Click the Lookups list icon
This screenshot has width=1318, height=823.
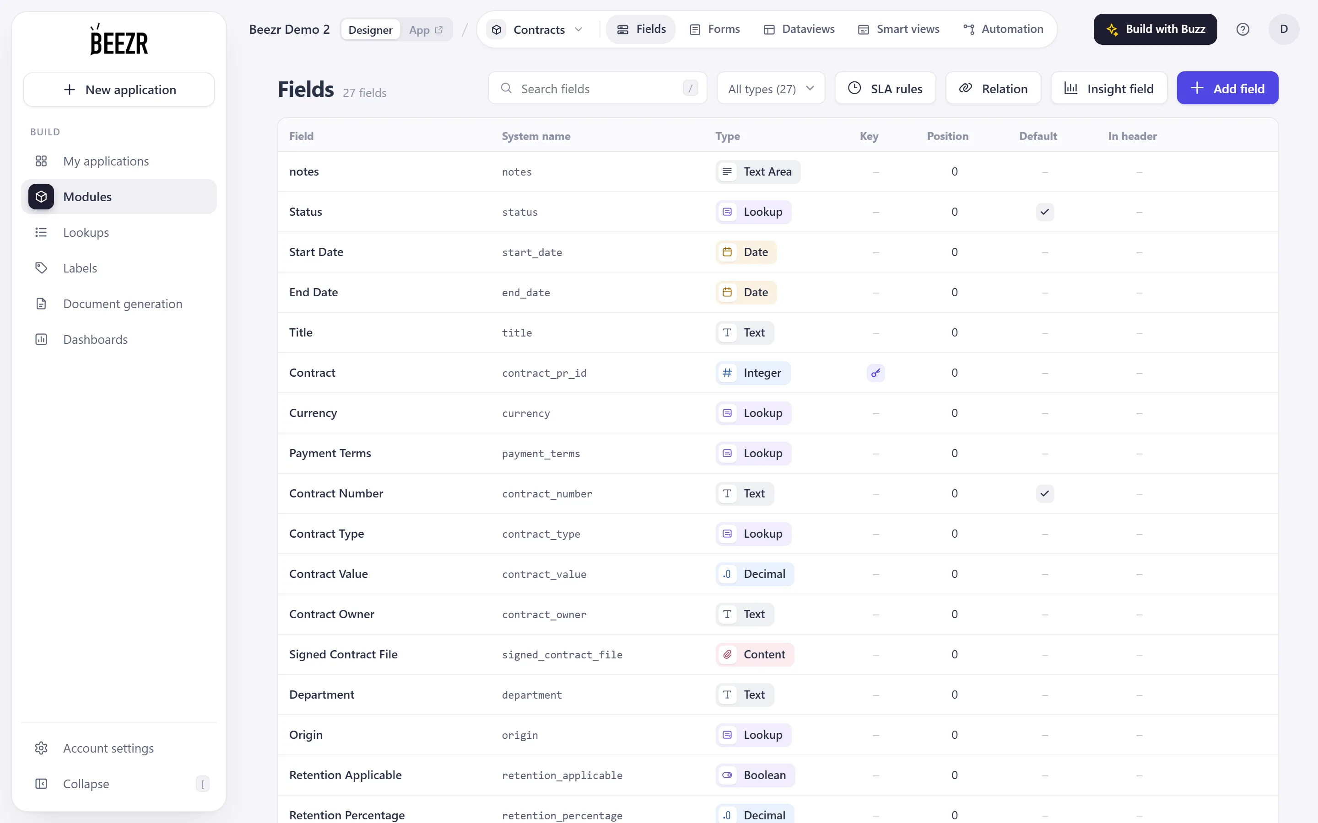pyautogui.click(x=41, y=232)
